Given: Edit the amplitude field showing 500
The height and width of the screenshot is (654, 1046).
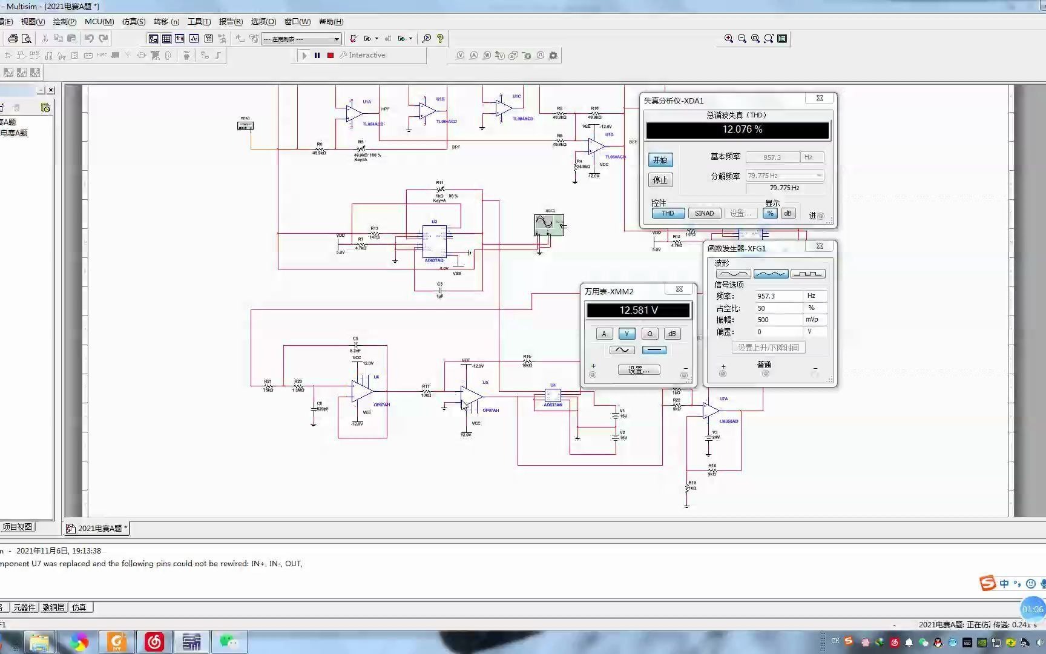Looking at the screenshot, I should pos(778,320).
